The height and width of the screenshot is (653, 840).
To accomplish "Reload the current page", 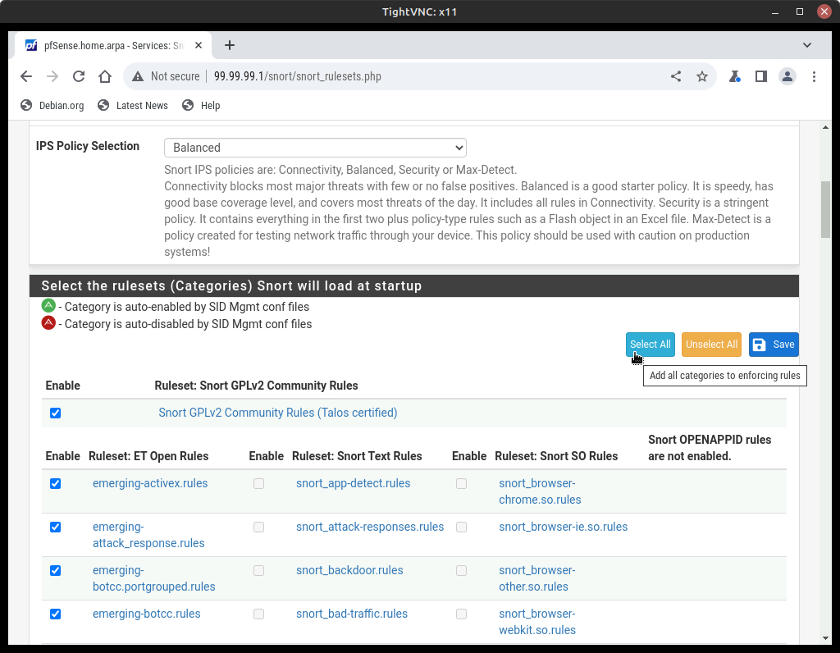I will point(78,76).
